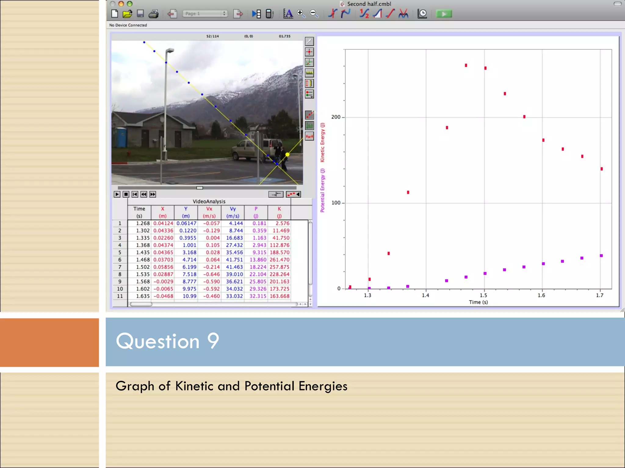Click the Linear Fit tool icon

click(x=390, y=14)
